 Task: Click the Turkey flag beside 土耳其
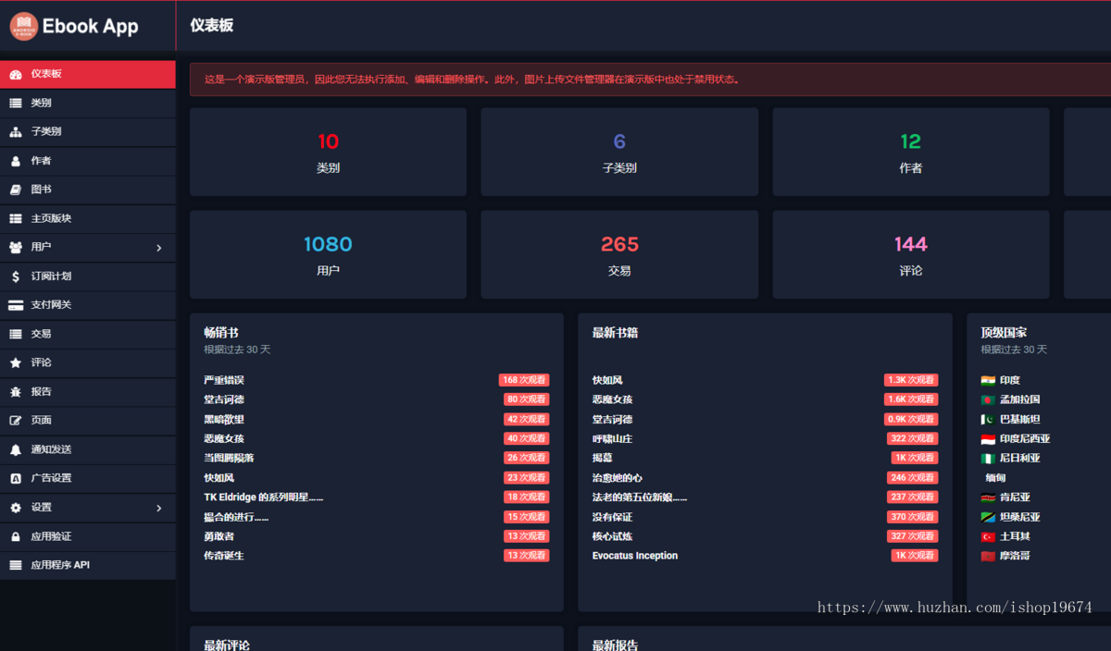tap(988, 536)
